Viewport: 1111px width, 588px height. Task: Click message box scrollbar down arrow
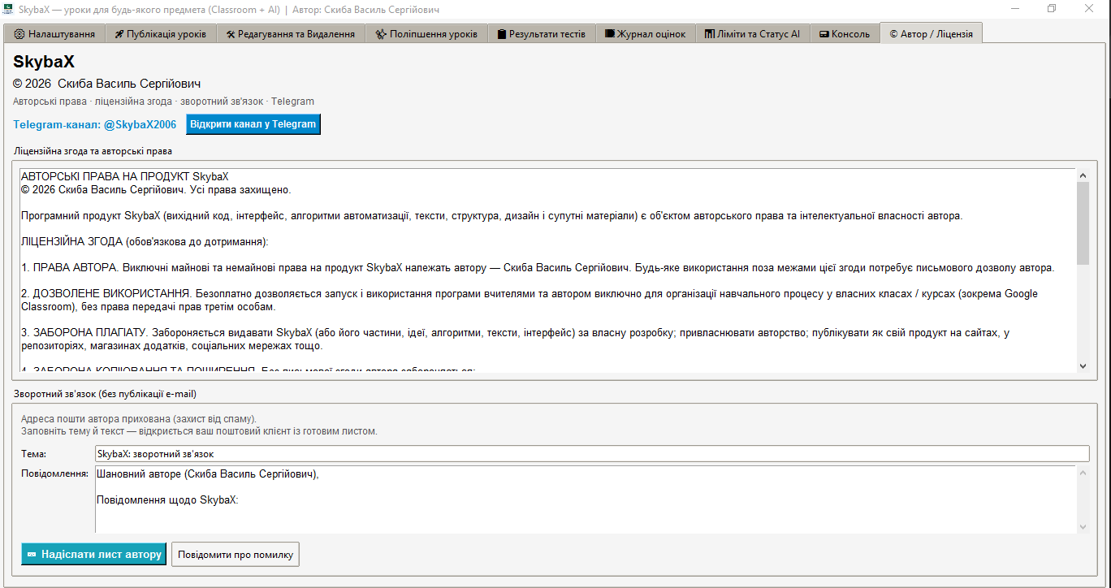(1083, 527)
